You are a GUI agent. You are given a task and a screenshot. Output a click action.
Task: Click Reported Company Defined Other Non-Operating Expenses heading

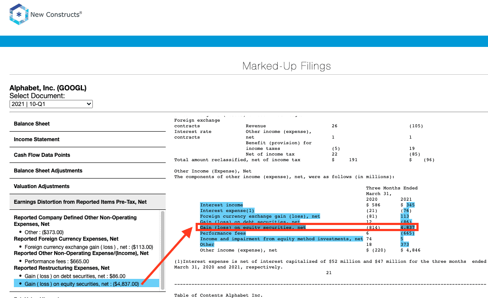coord(75,221)
